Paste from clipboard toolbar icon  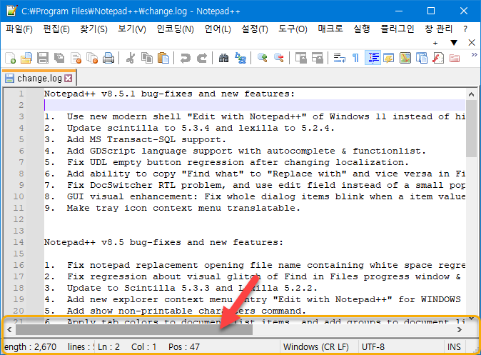pyautogui.click(x=163, y=58)
